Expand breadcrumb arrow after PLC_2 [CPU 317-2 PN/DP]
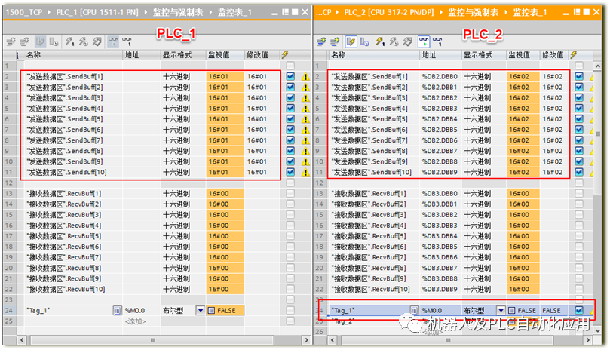 coord(441,13)
